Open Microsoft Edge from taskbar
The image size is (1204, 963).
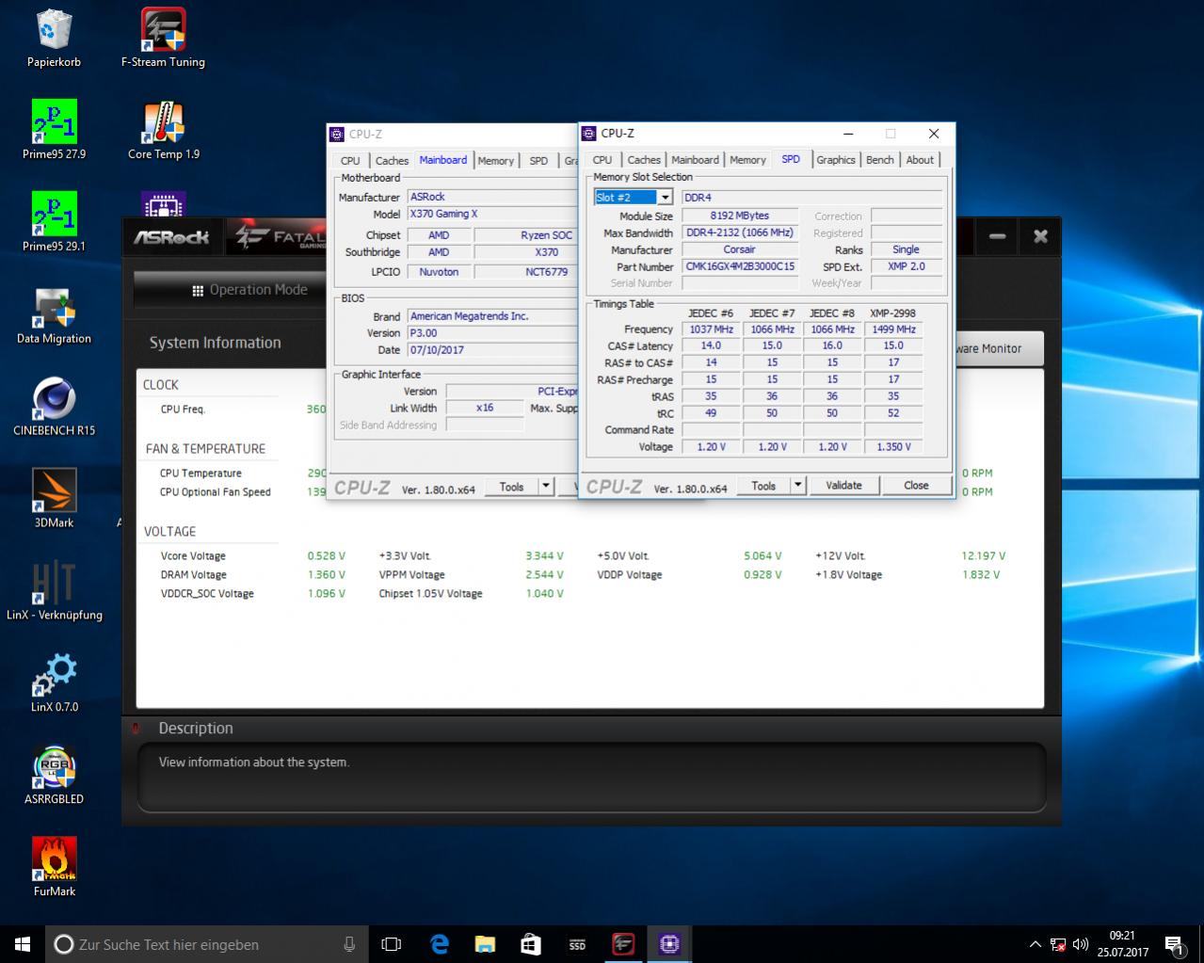439,944
